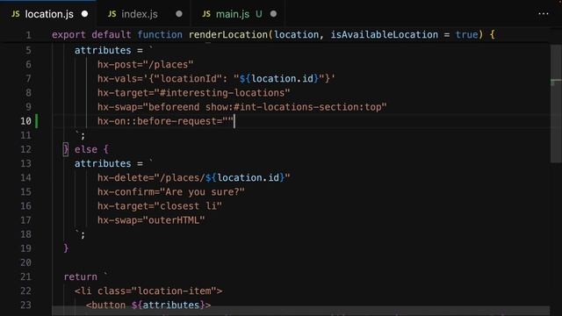Click the sticky renderLocation function header line
Viewport: 562px width, 316px height.
tap(273, 35)
